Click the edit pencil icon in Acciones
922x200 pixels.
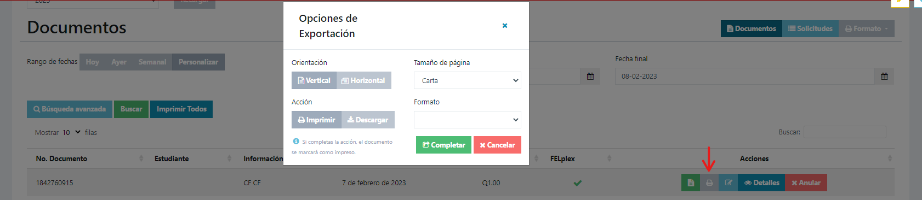click(729, 183)
